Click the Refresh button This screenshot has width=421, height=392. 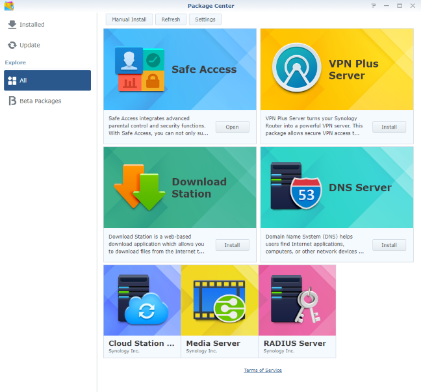coord(171,20)
